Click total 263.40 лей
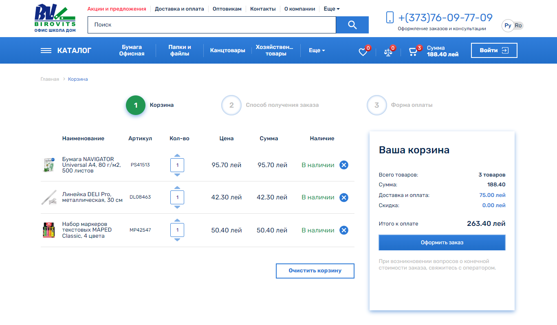This screenshot has height=325, width=557. [x=486, y=223]
